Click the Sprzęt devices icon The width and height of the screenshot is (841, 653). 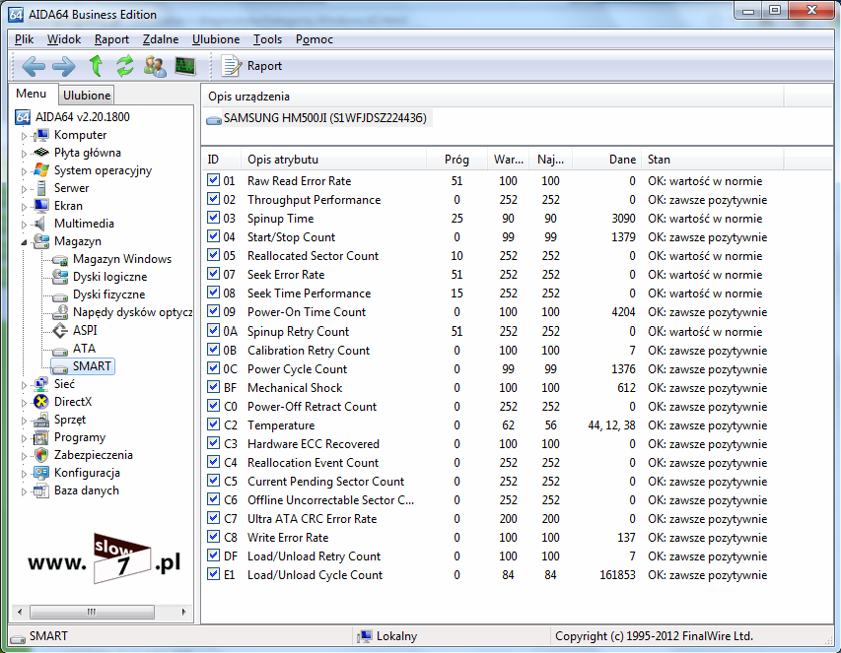40,420
